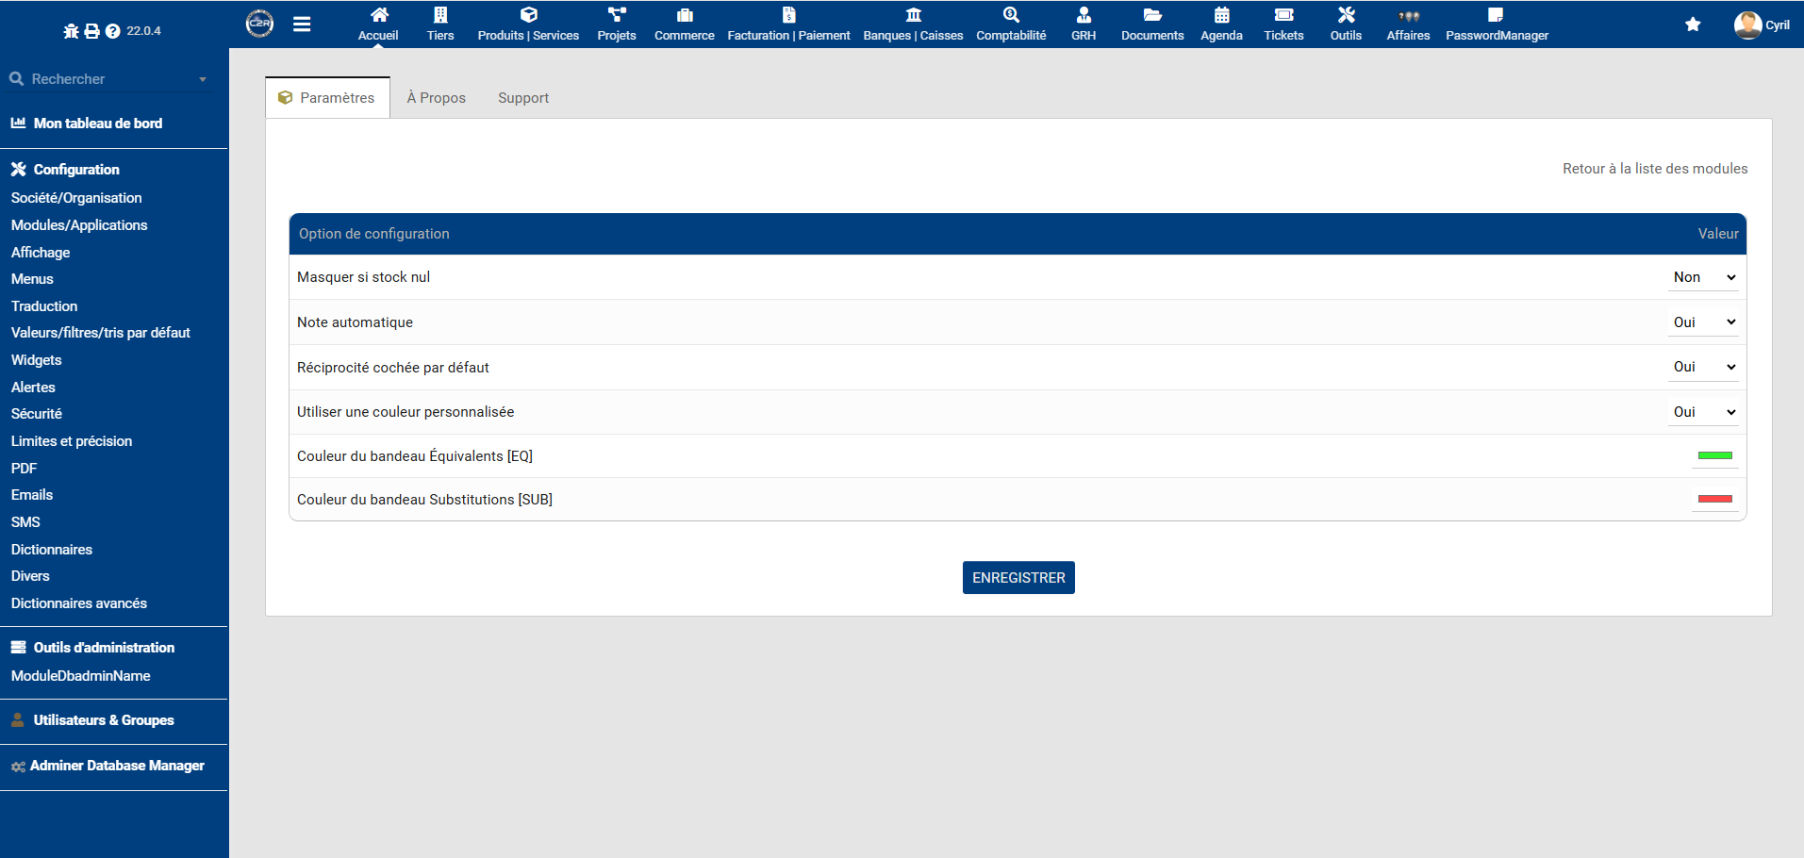Follow Retour à la liste des modules
The image size is (1804, 858).
(1655, 169)
